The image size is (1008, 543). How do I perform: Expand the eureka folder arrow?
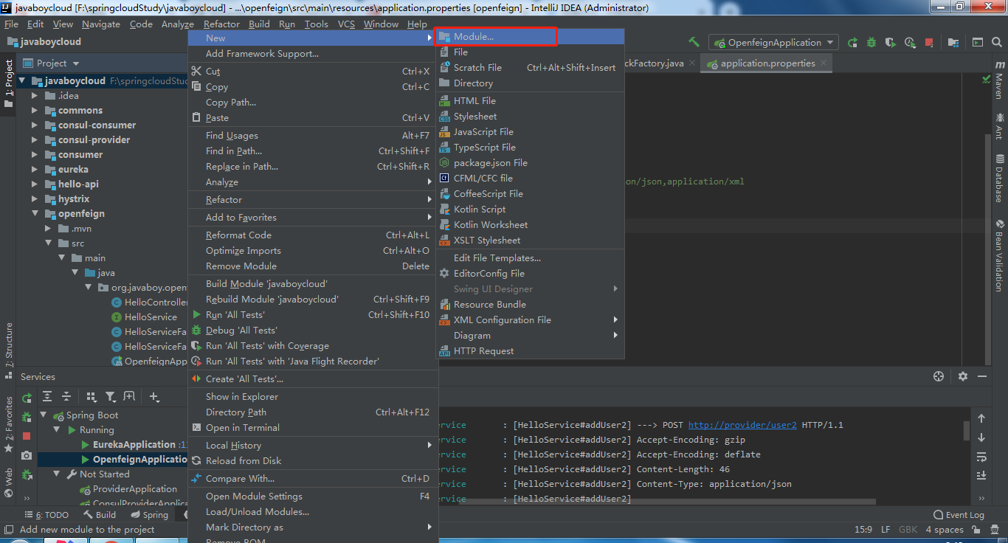pyautogui.click(x=34, y=170)
